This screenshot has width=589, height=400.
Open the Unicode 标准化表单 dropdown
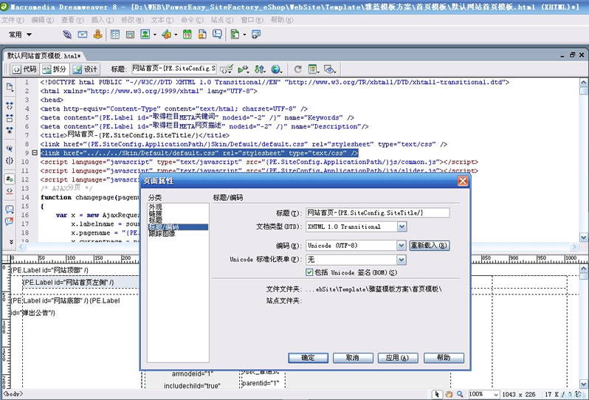pyautogui.click(x=402, y=260)
